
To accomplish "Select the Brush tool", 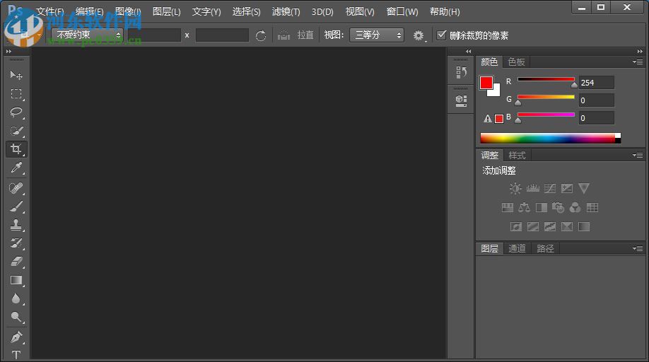I will (16, 206).
